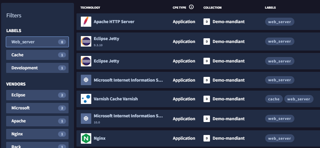This screenshot has width=320, height=148.
Task: Click the Eclipse Jetty 9.3.10 logo icon
Action: pos(86,41)
